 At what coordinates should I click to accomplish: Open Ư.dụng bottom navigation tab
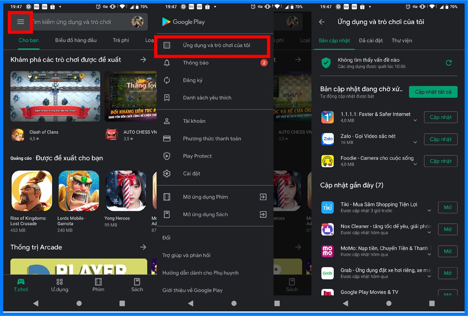[x=59, y=285]
